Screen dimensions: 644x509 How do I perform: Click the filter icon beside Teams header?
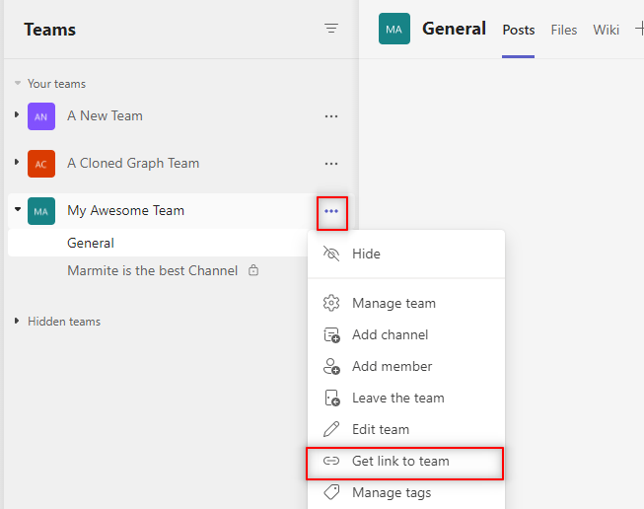click(x=331, y=30)
